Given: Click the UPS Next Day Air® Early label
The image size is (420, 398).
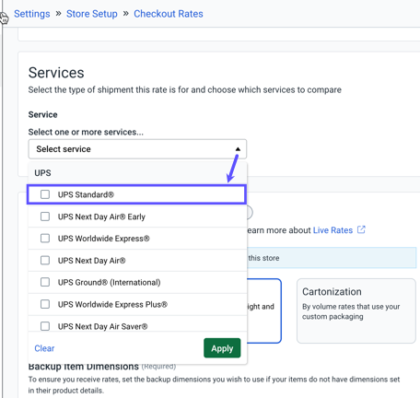Looking at the screenshot, I should [x=101, y=217].
